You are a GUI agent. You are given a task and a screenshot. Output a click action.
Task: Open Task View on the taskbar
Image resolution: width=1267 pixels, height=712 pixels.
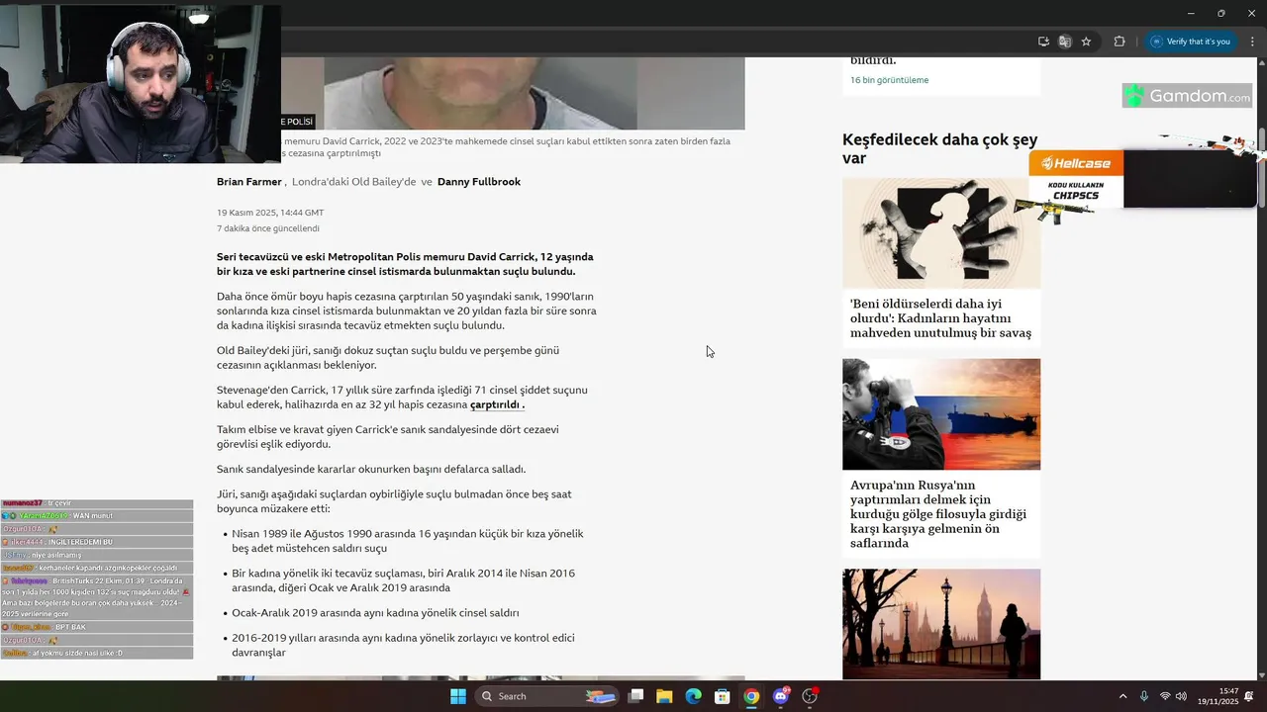click(x=636, y=696)
